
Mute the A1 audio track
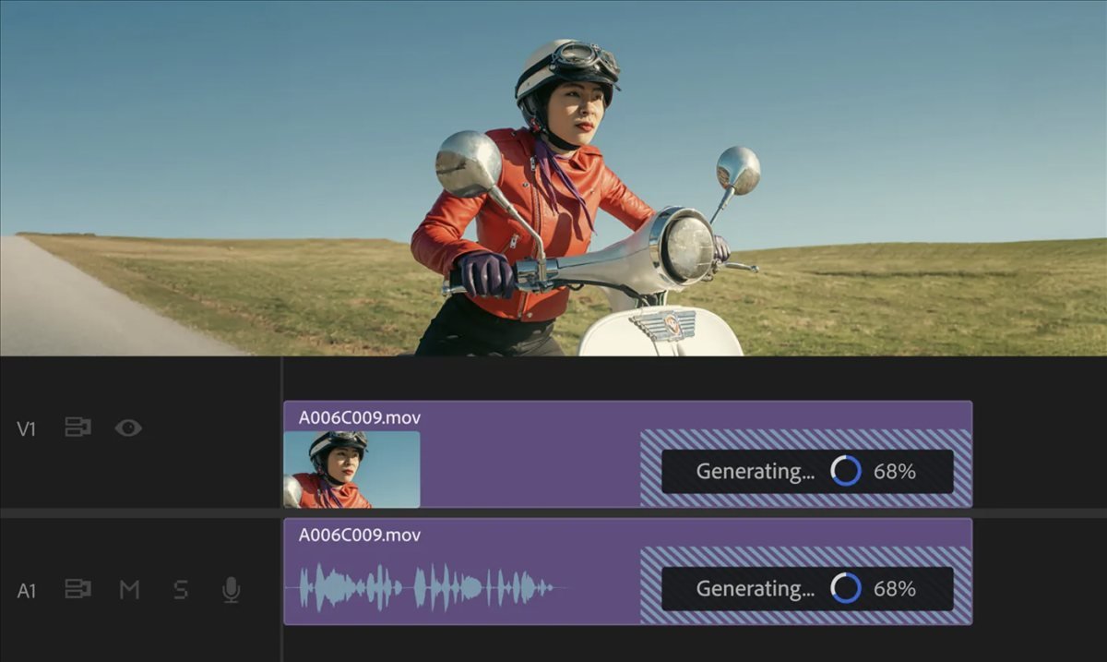tap(129, 589)
